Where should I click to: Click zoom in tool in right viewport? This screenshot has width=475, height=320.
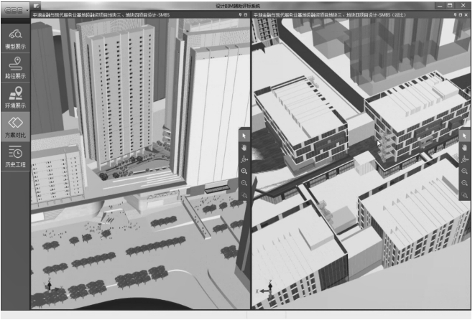click(464, 171)
